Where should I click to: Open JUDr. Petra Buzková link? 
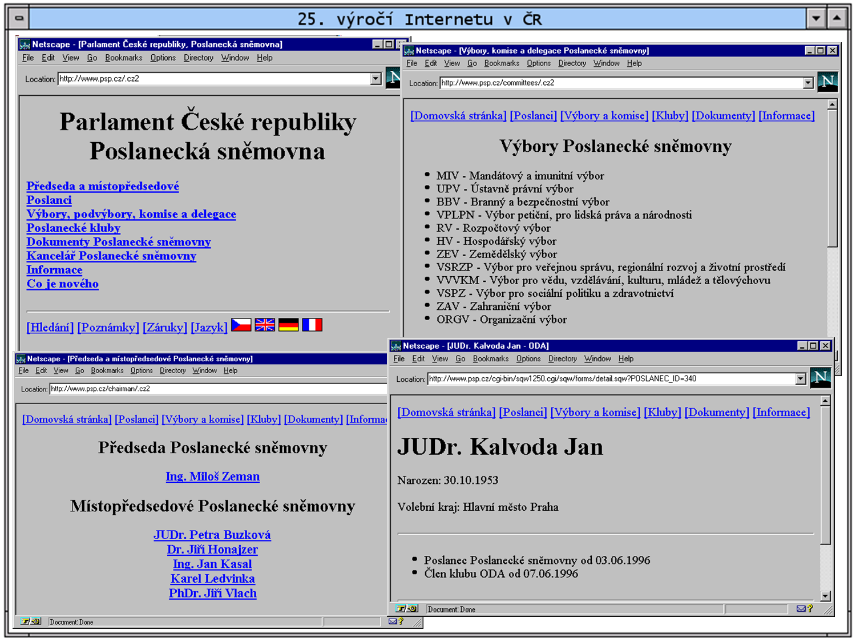coord(212,535)
